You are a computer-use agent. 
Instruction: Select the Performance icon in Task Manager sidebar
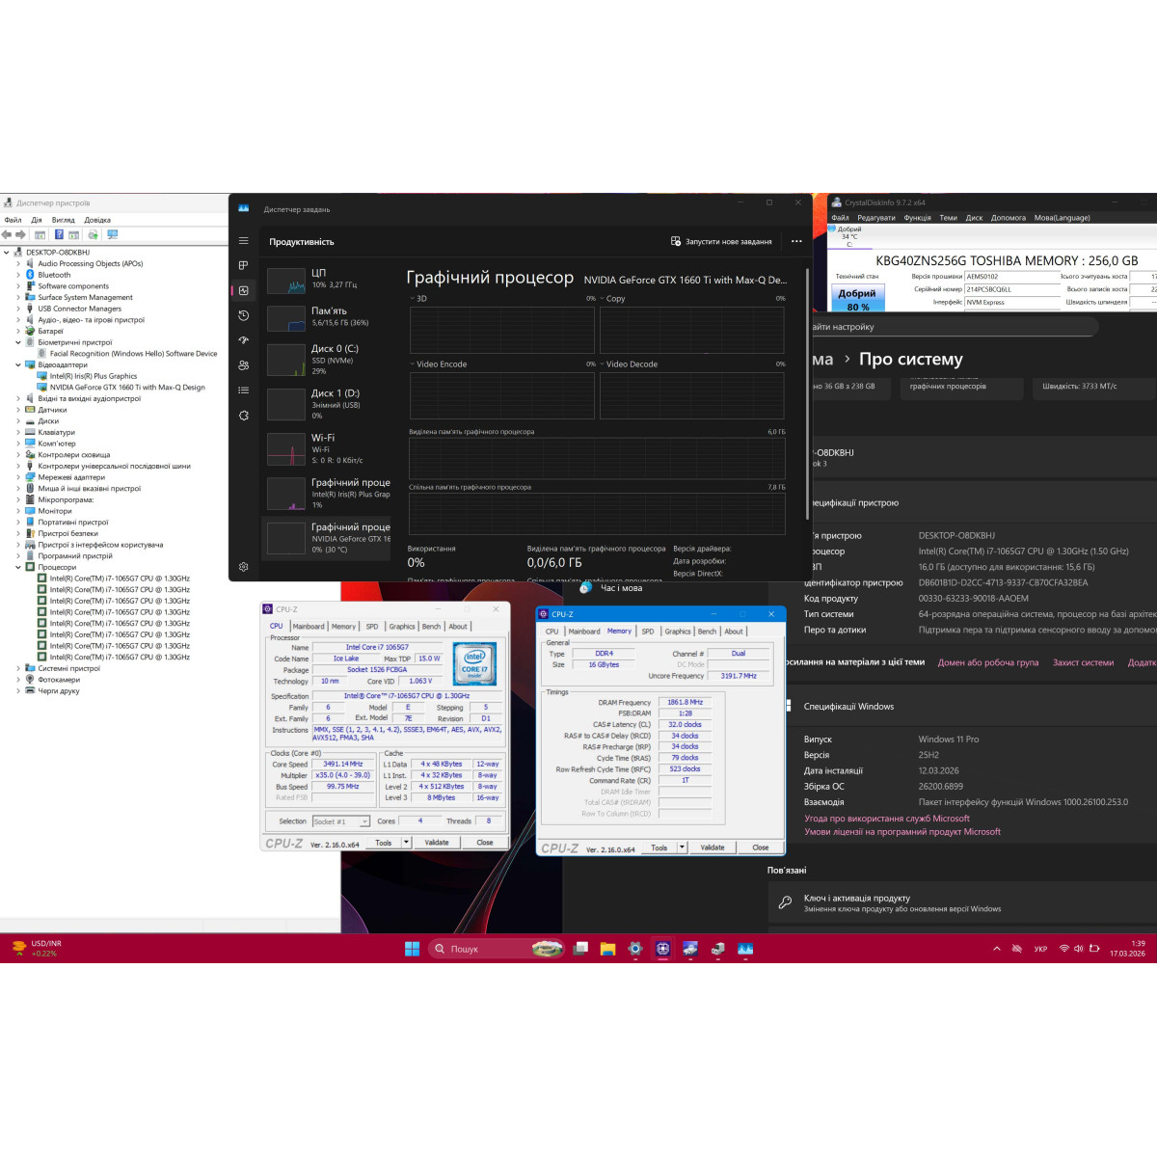(x=243, y=290)
